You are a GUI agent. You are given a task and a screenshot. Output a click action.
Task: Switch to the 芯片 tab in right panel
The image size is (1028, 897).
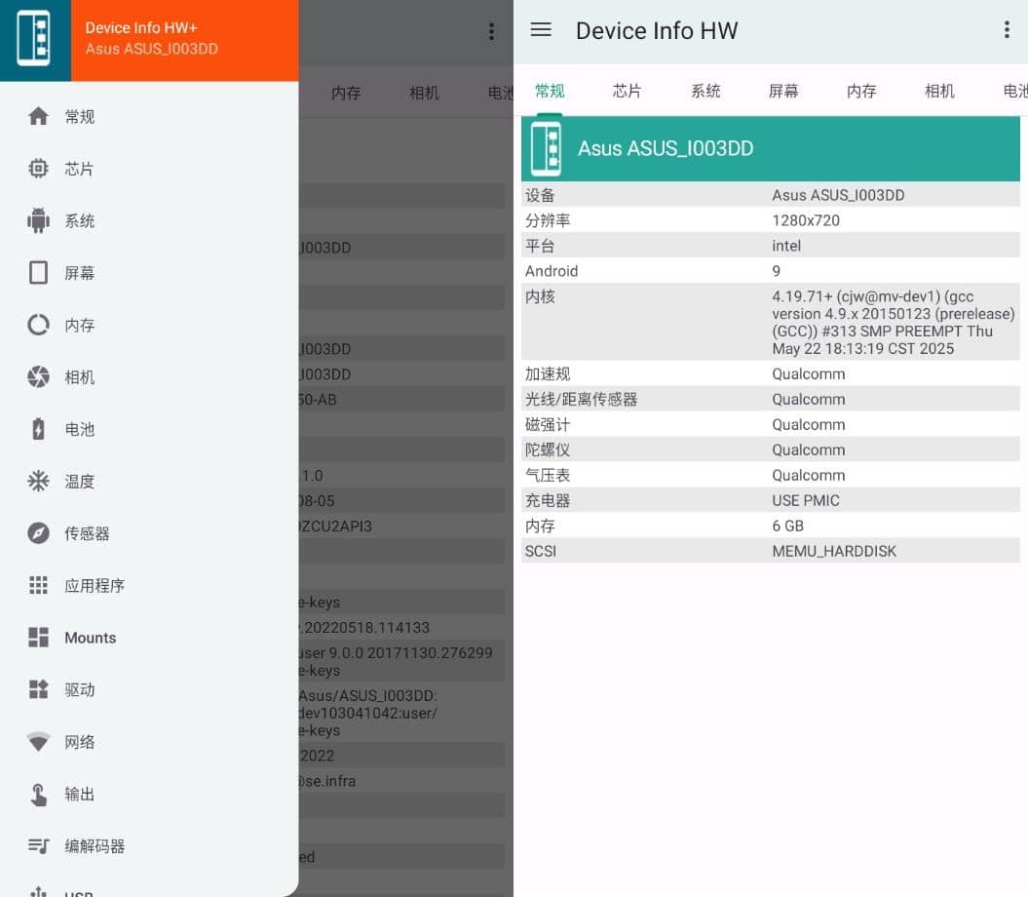click(x=628, y=91)
